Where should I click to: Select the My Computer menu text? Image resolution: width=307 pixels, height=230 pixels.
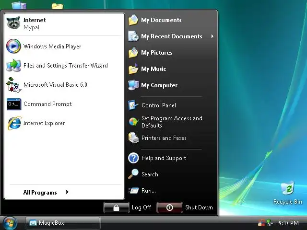pyautogui.click(x=159, y=85)
